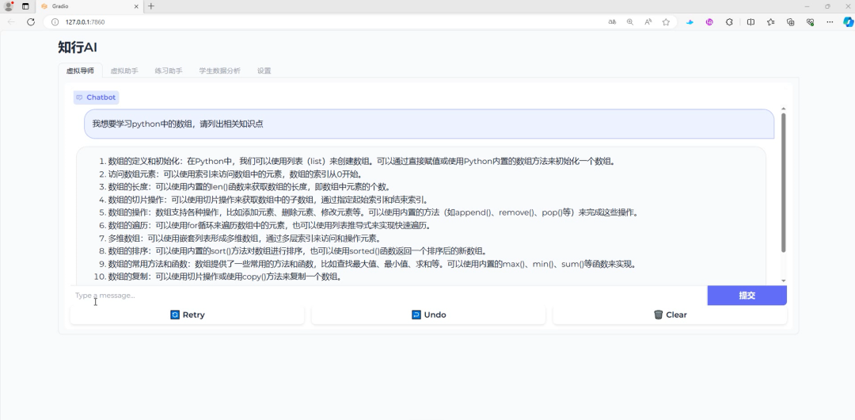The width and height of the screenshot is (855, 420).
Task: Toggle split screen view icon
Action: point(750,22)
